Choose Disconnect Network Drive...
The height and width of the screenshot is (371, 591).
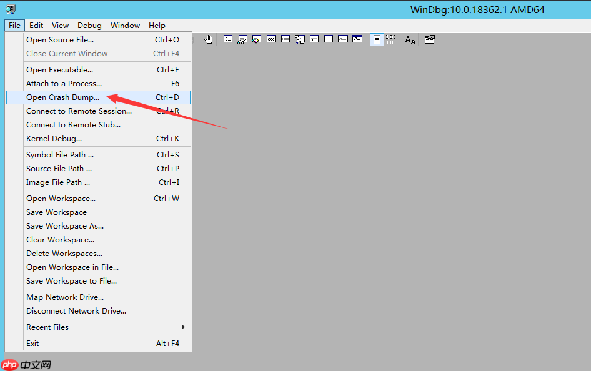pyautogui.click(x=98, y=311)
